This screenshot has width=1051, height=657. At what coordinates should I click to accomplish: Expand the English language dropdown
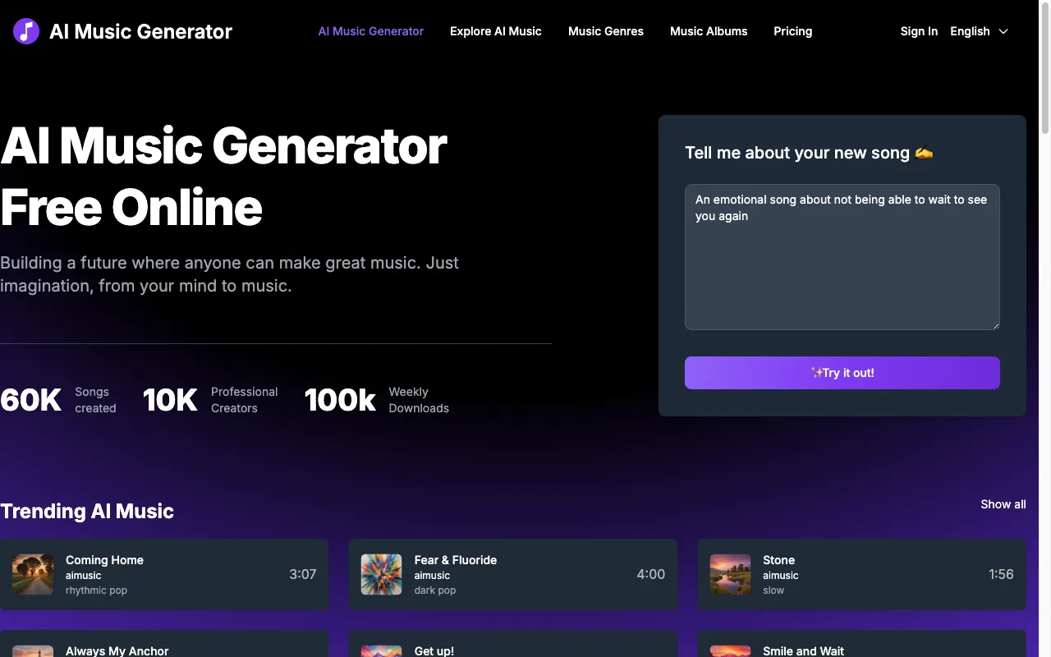(979, 31)
